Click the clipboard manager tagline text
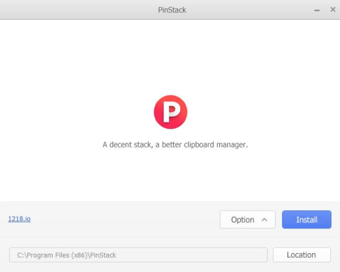The width and height of the screenshot is (340, 272). pyautogui.click(x=175, y=144)
